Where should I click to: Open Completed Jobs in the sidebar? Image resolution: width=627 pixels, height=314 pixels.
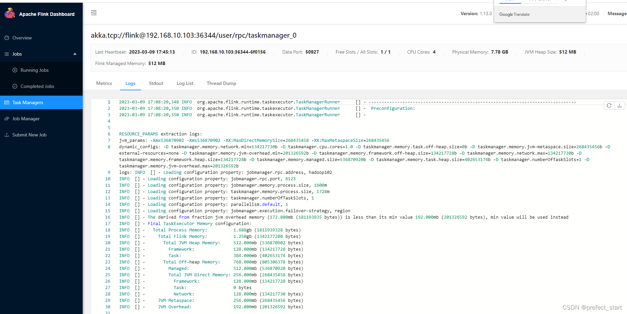[x=41, y=86]
